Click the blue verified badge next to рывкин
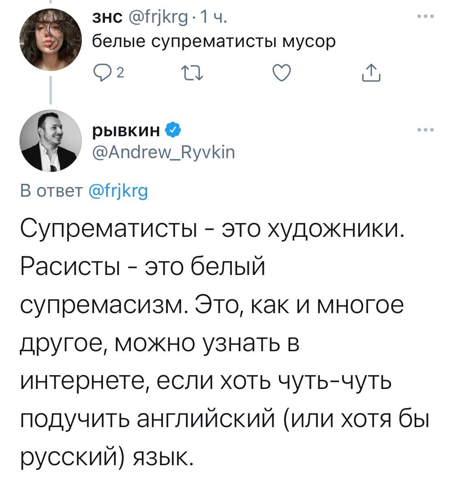 coord(171,130)
